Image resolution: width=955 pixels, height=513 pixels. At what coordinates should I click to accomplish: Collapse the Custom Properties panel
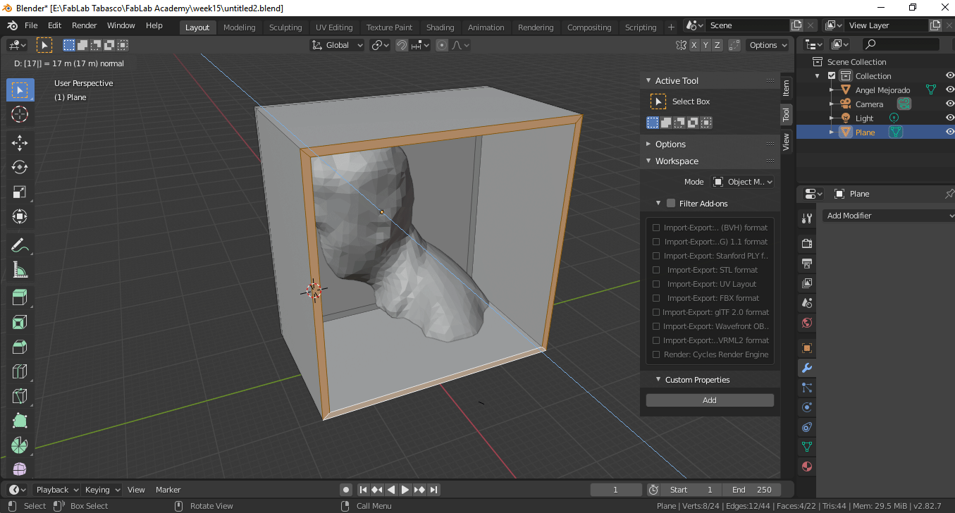658,380
